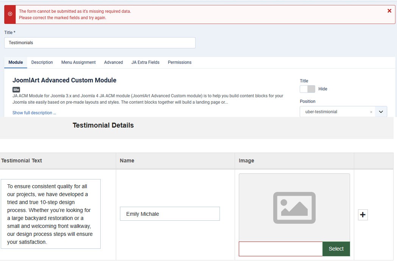The width and height of the screenshot is (397, 265).
Task: Click the Site badge label
Action: click(x=16, y=90)
